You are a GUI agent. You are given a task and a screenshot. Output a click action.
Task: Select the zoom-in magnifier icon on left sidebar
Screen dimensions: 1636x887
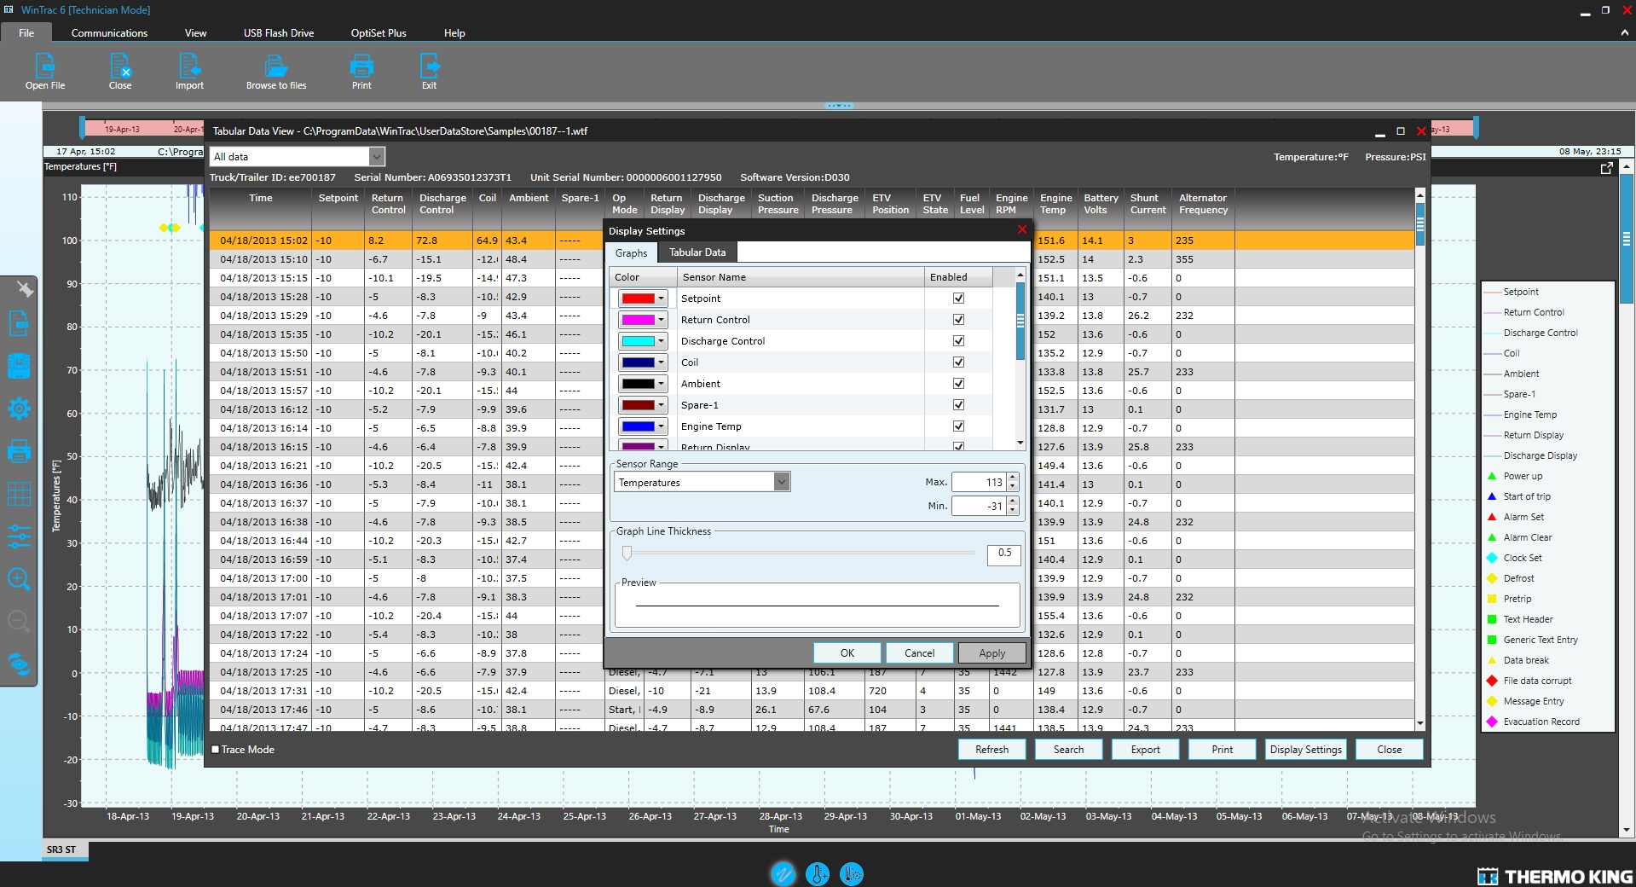pyautogui.click(x=19, y=580)
